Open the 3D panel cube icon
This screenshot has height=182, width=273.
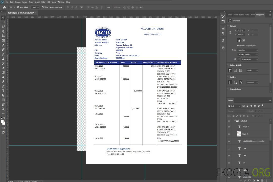pos(223,48)
